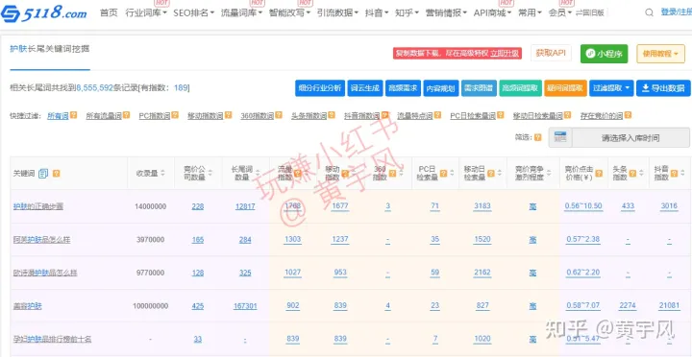Click 21081 抖音指数 value
This screenshot has width=692, height=357.
[x=670, y=305]
